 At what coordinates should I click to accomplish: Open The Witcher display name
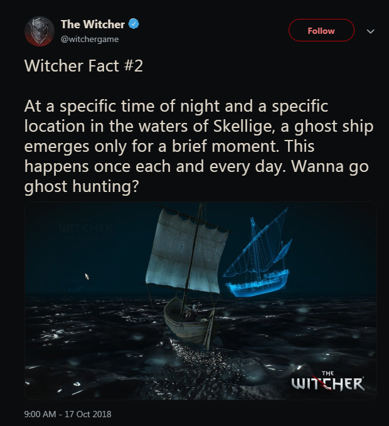(93, 24)
